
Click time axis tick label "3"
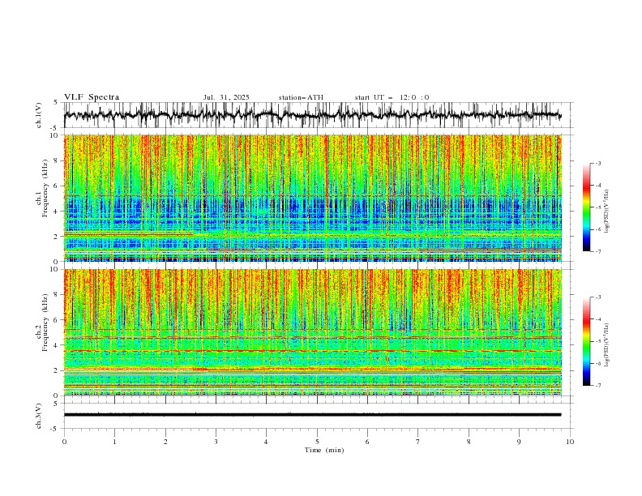pos(216,442)
